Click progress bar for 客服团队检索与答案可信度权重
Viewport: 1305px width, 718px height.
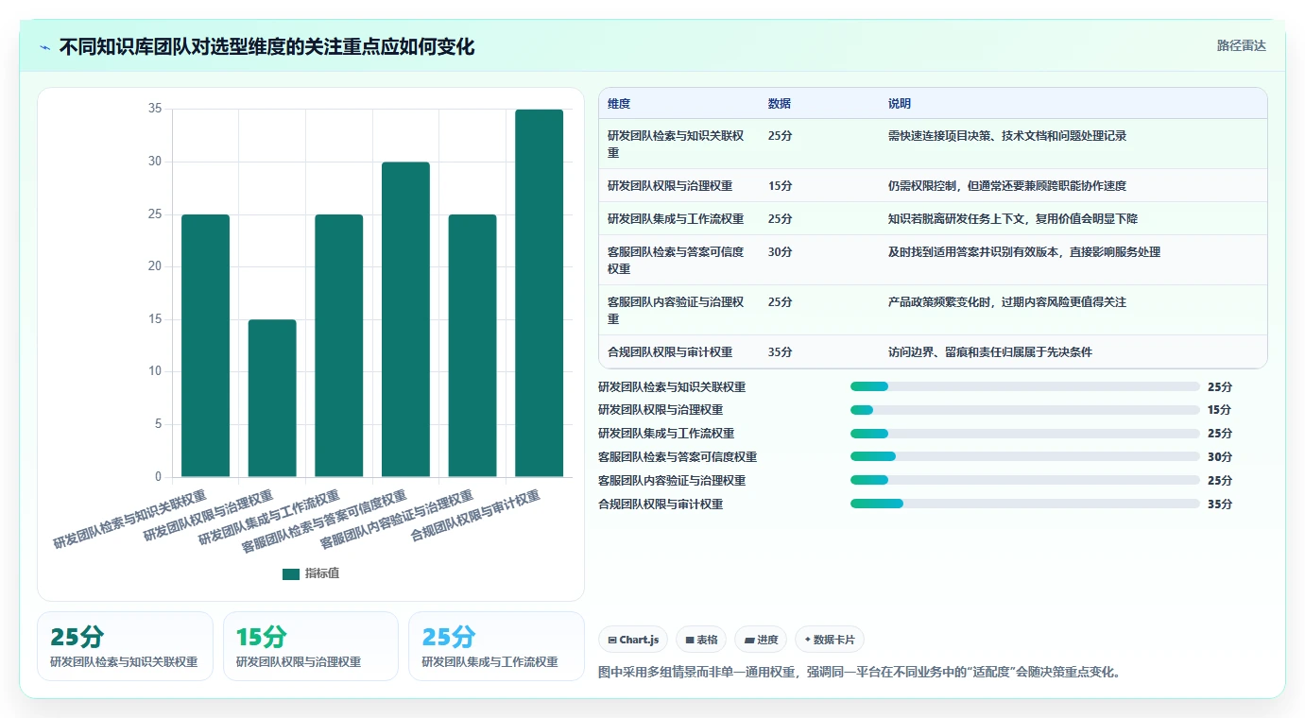pos(1025,456)
